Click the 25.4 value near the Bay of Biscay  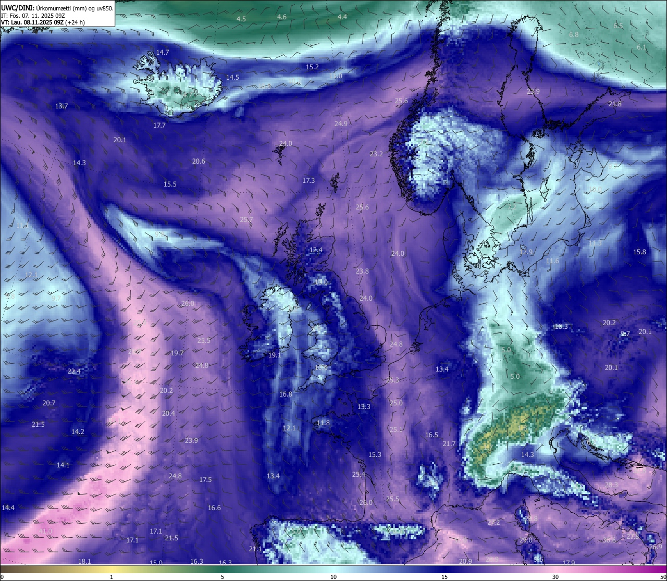[359, 475]
